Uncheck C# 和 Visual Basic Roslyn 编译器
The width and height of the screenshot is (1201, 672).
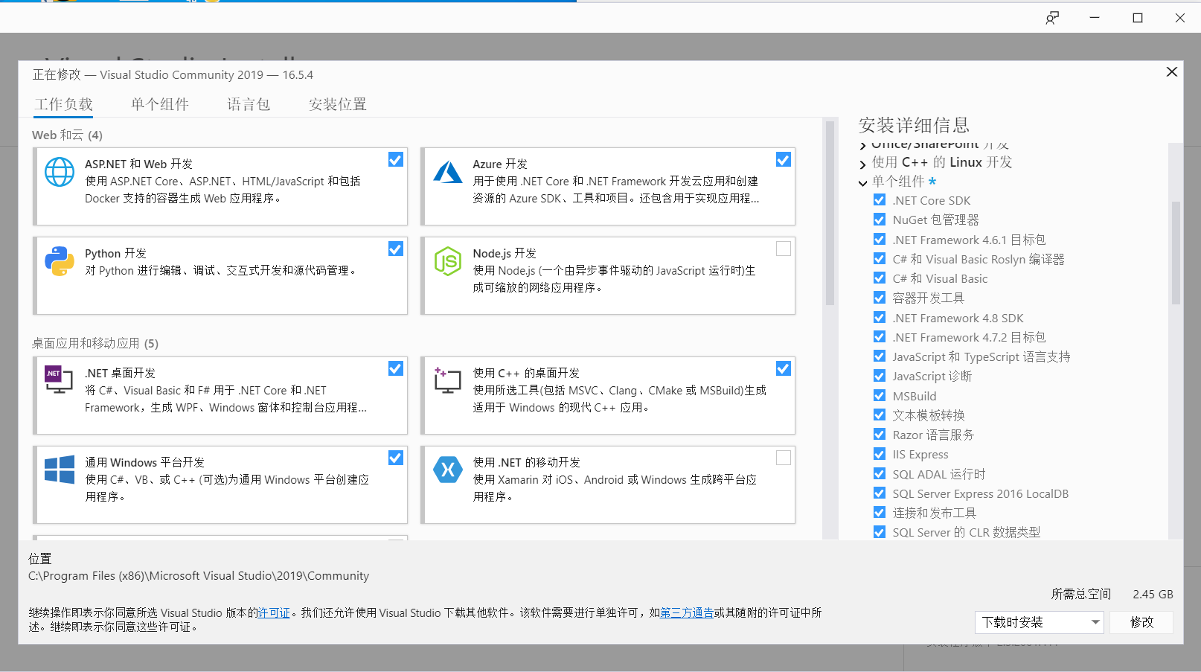click(880, 259)
